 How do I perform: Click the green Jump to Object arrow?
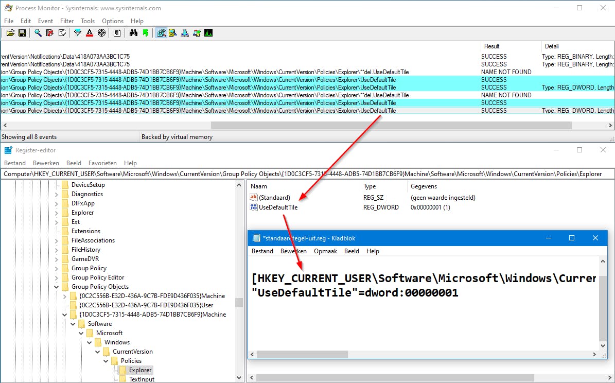[146, 33]
